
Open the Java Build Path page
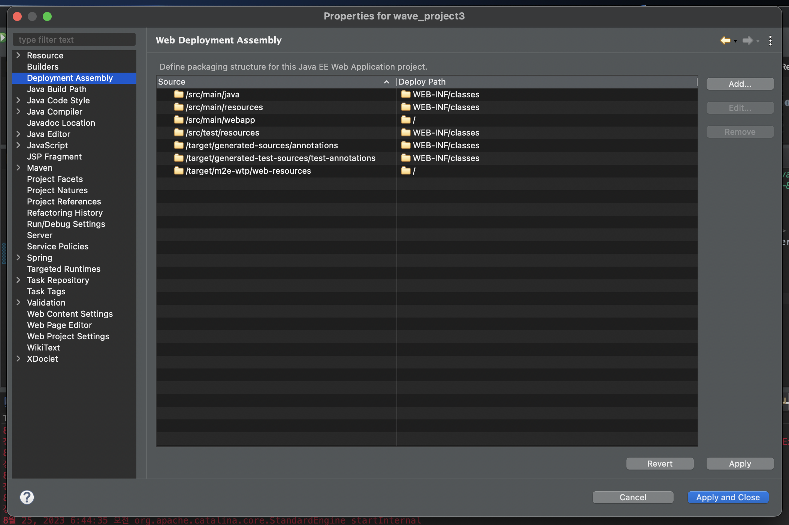tap(57, 89)
